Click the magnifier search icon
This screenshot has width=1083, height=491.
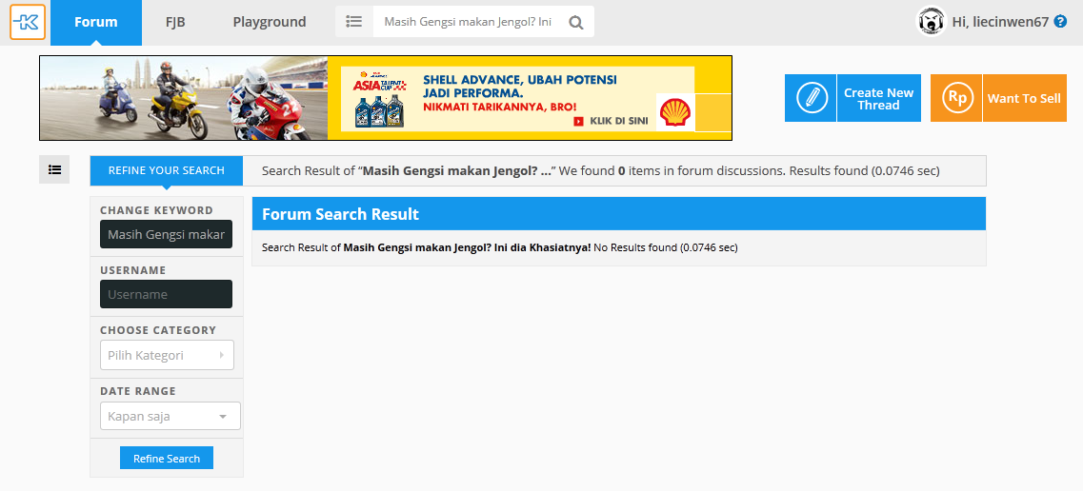(576, 22)
